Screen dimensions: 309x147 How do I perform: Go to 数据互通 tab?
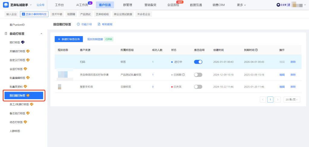(x=196, y=5)
